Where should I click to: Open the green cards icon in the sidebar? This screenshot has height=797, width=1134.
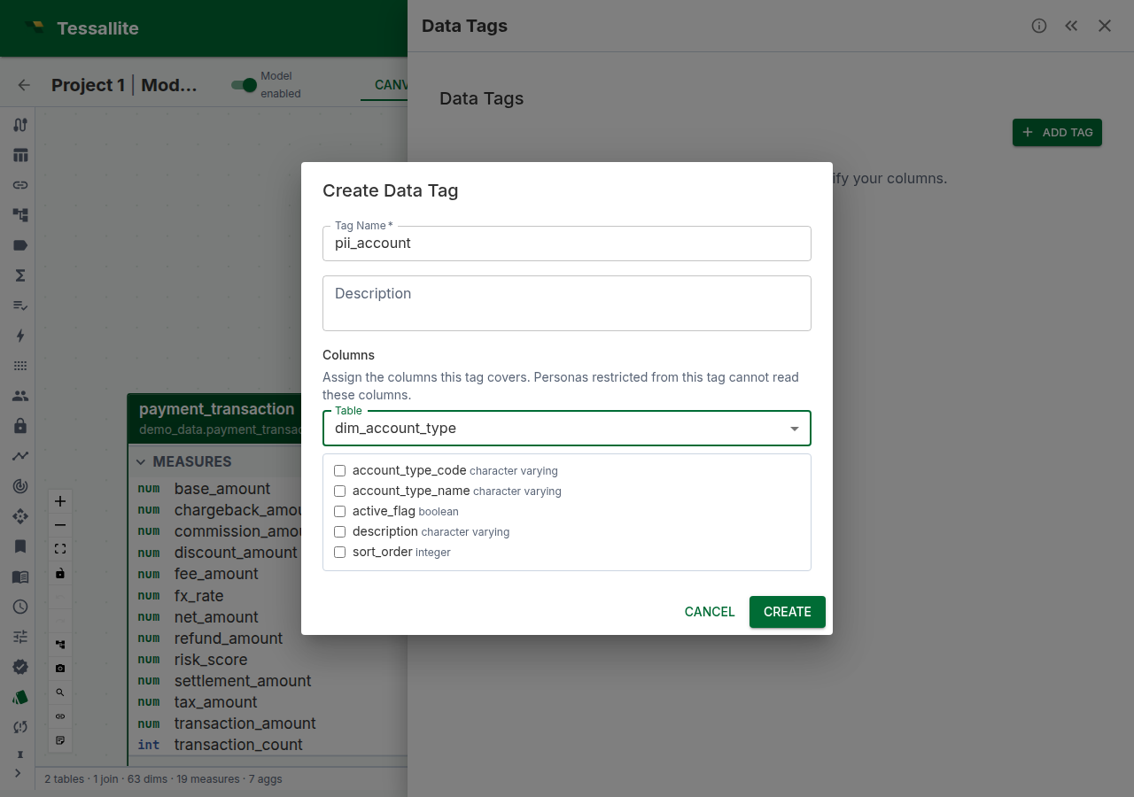tap(20, 697)
